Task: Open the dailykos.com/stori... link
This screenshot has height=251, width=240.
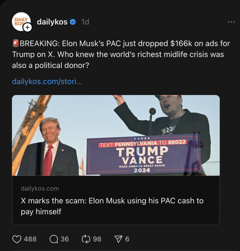Action: tap(47, 81)
